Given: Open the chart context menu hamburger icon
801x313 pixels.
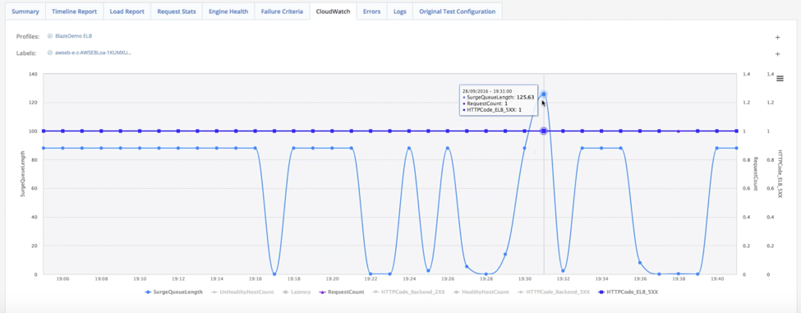Looking at the screenshot, I should point(780,78).
